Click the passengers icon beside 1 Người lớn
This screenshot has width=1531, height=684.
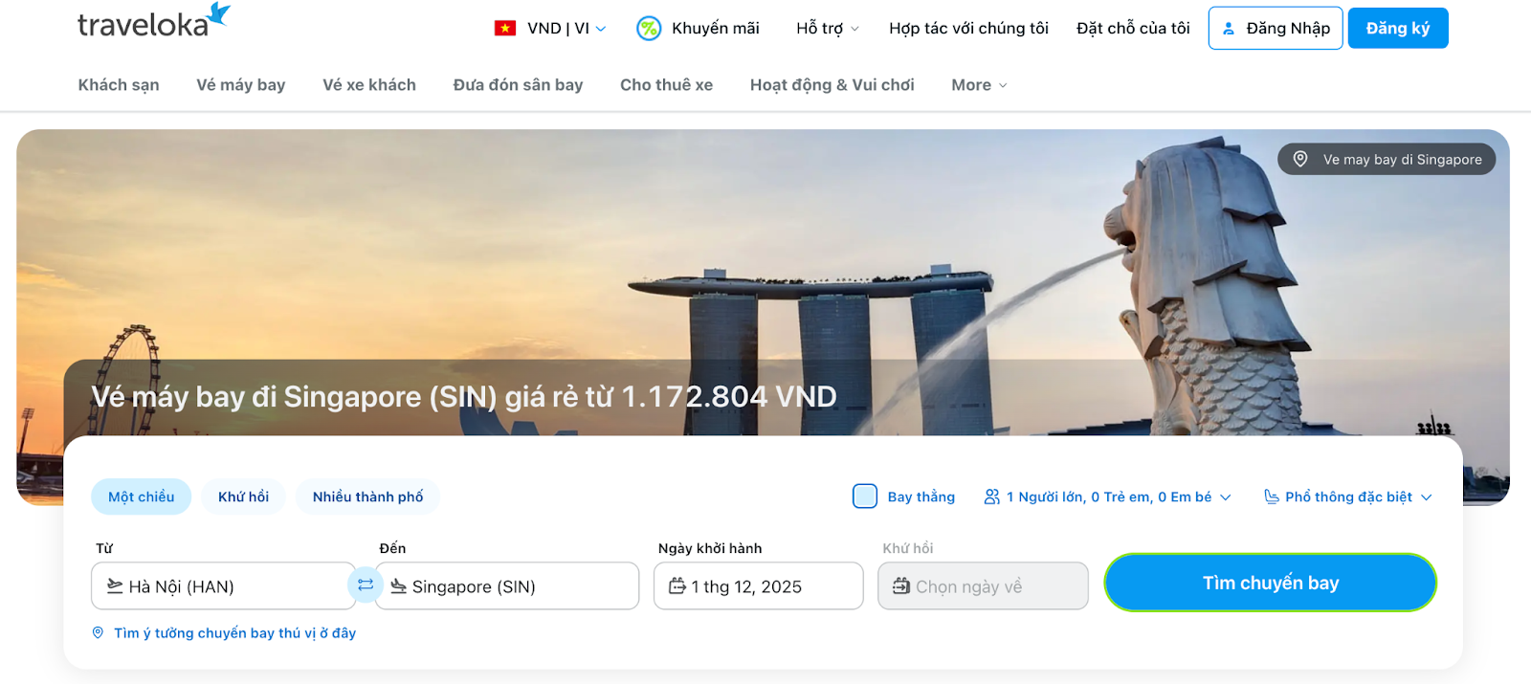tap(991, 496)
